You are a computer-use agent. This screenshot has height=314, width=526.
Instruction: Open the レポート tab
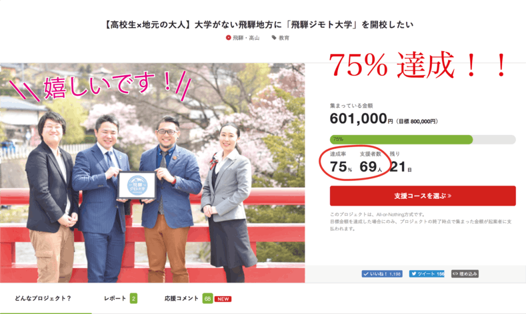click(x=115, y=298)
